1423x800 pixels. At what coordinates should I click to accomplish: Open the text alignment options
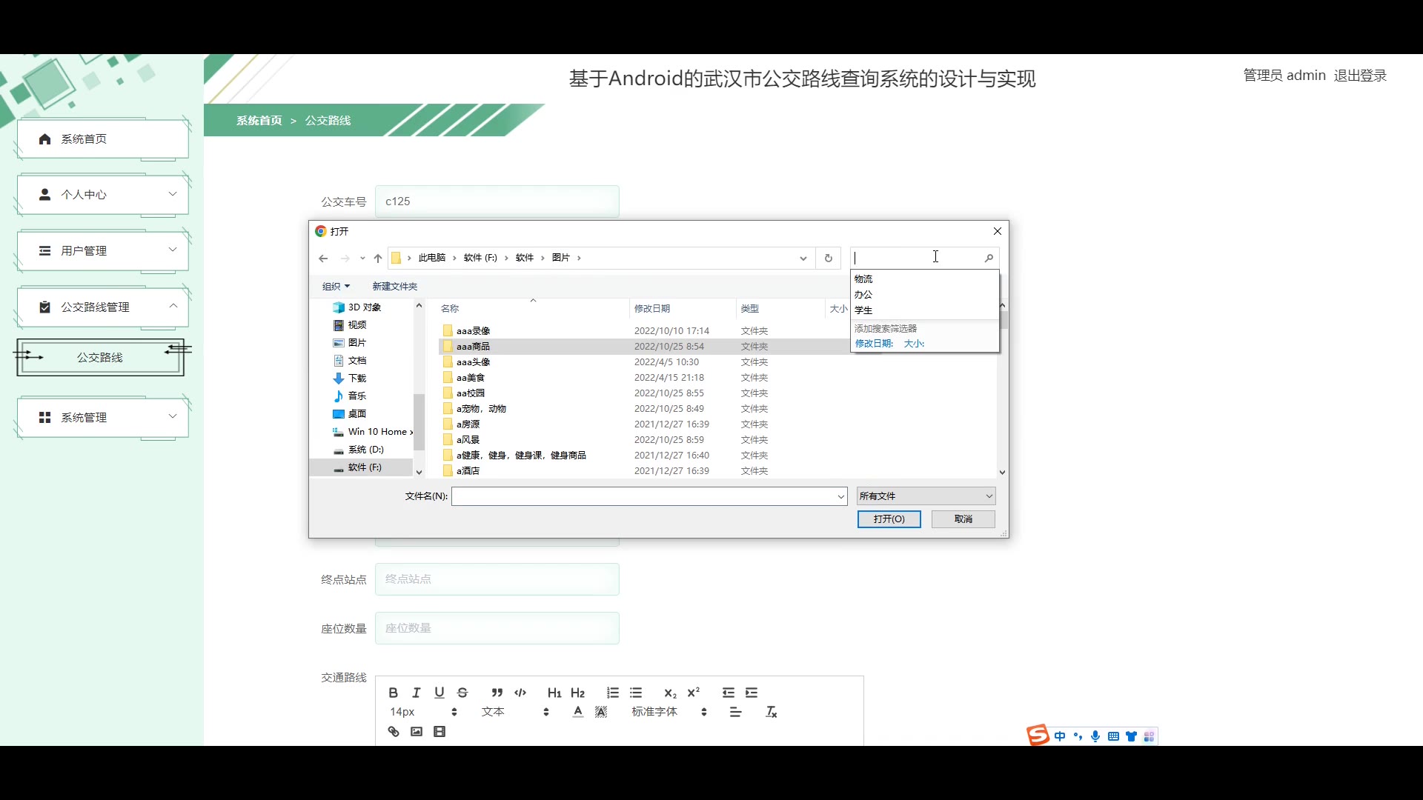click(735, 712)
